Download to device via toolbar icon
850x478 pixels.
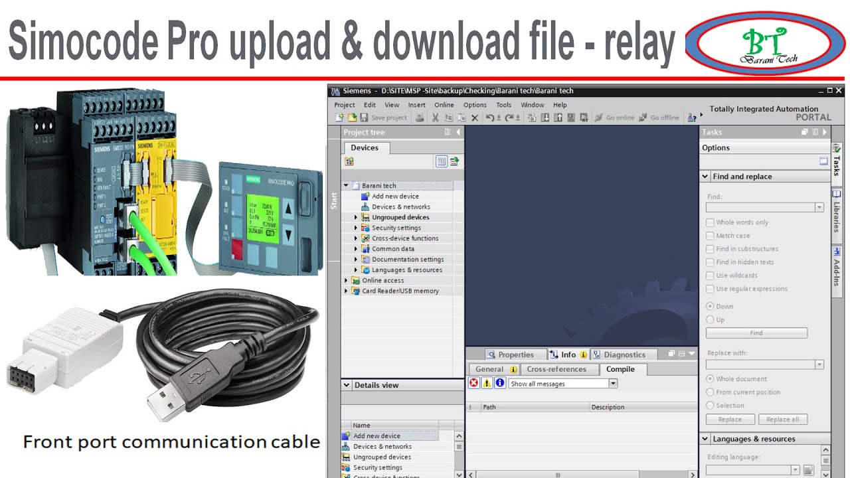click(545, 118)
